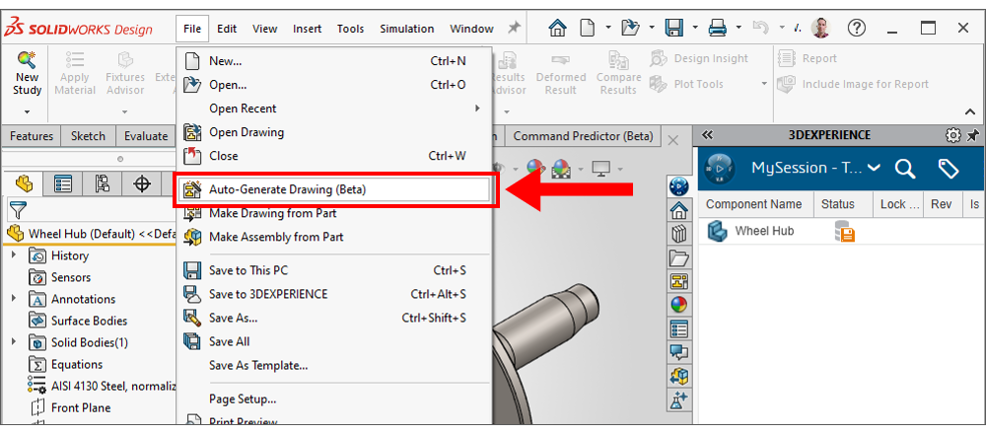The image size is (986, 434).
Task: Open the Simulation menu
Action: click(x=407, y=29)
